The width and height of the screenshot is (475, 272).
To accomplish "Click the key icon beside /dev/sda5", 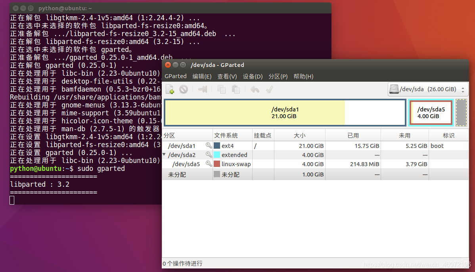I will pos(209,164).
